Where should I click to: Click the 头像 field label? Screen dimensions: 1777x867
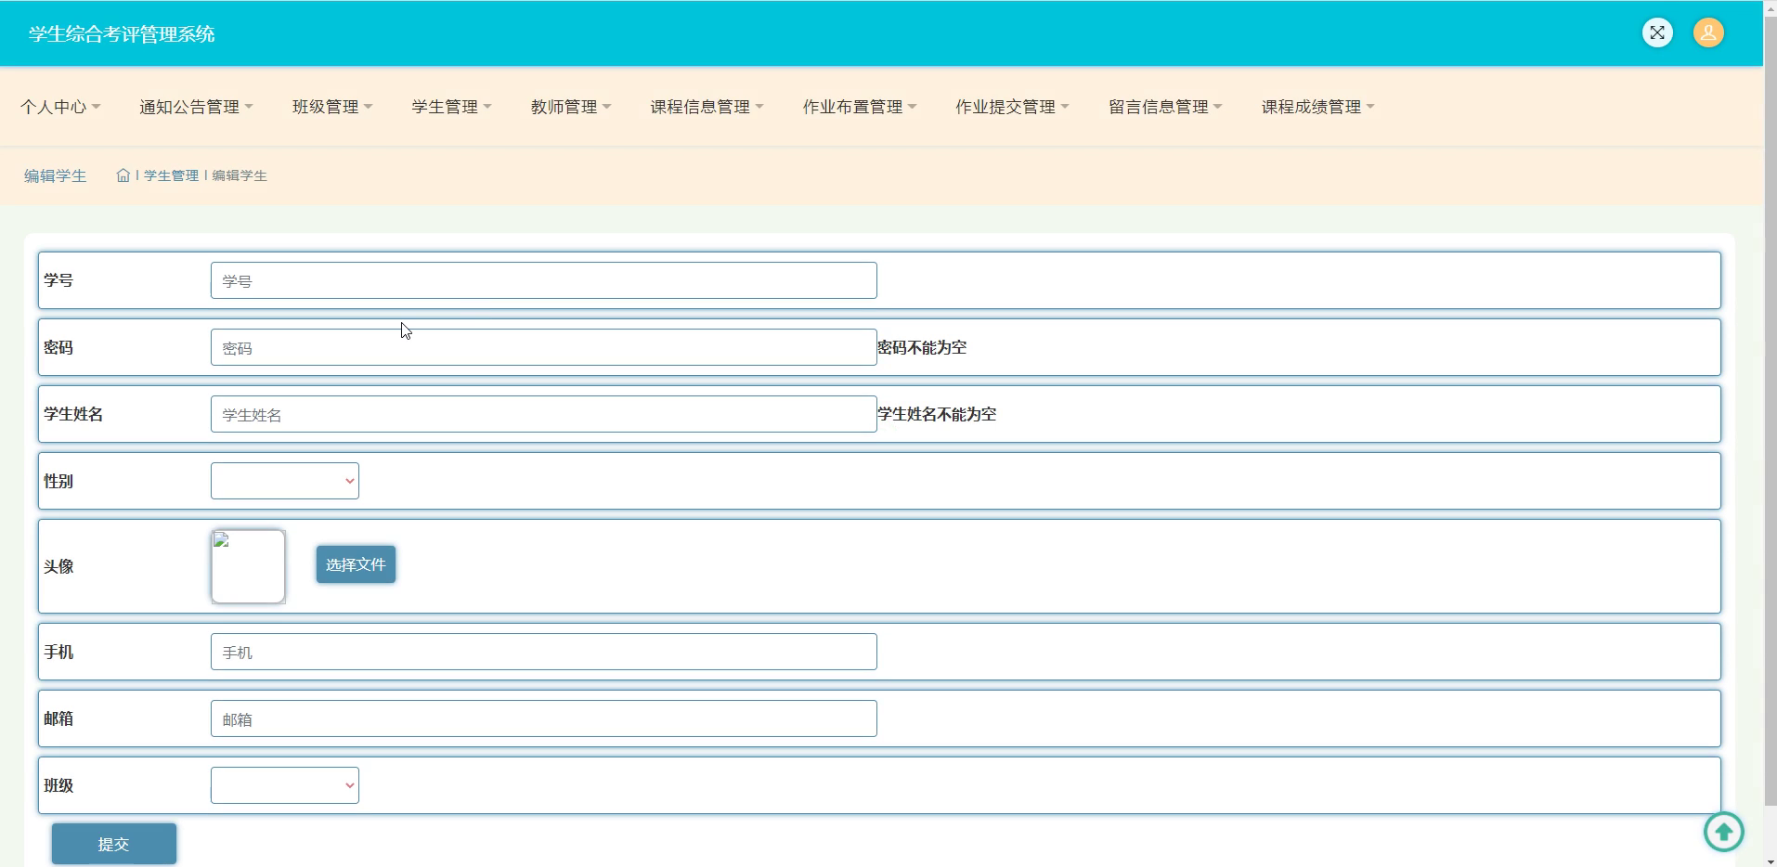(x=58, y=566)
